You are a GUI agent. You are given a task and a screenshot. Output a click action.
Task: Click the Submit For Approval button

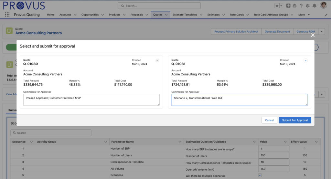[x=295, y=120]
